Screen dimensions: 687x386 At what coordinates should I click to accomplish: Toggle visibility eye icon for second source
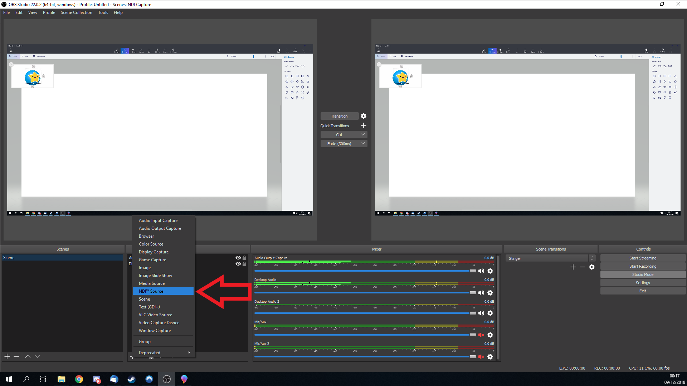(x=238, y=264)
